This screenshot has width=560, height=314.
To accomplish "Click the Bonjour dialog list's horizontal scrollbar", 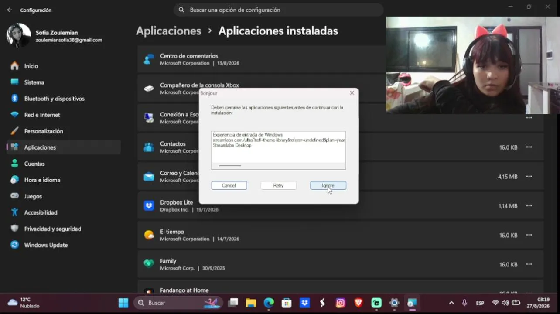I will [230, 166].
